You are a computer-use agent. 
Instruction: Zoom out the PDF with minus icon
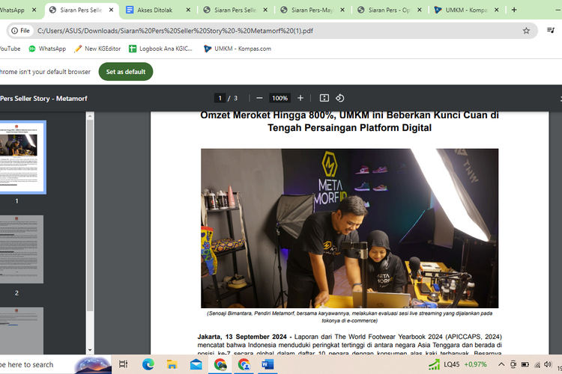click(x=259, y=98)
